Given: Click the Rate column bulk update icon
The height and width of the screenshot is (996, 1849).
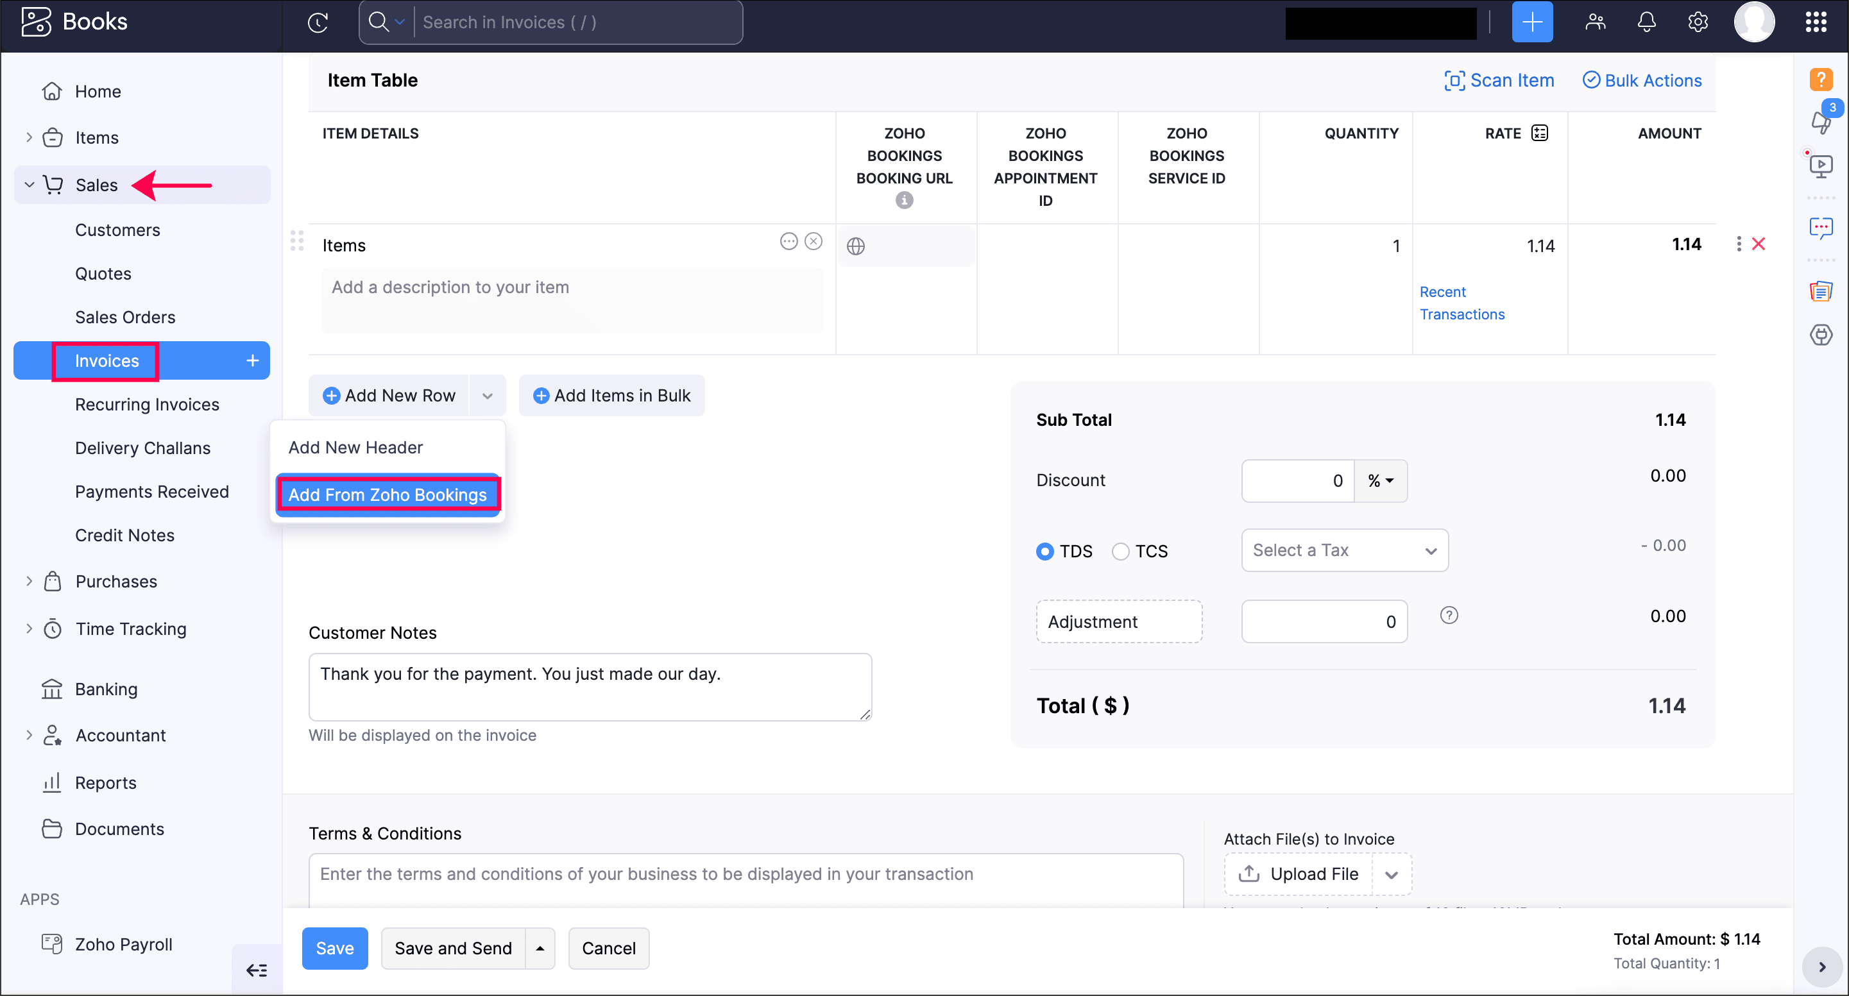Looking at the screenshot, I should (1539, 133).
